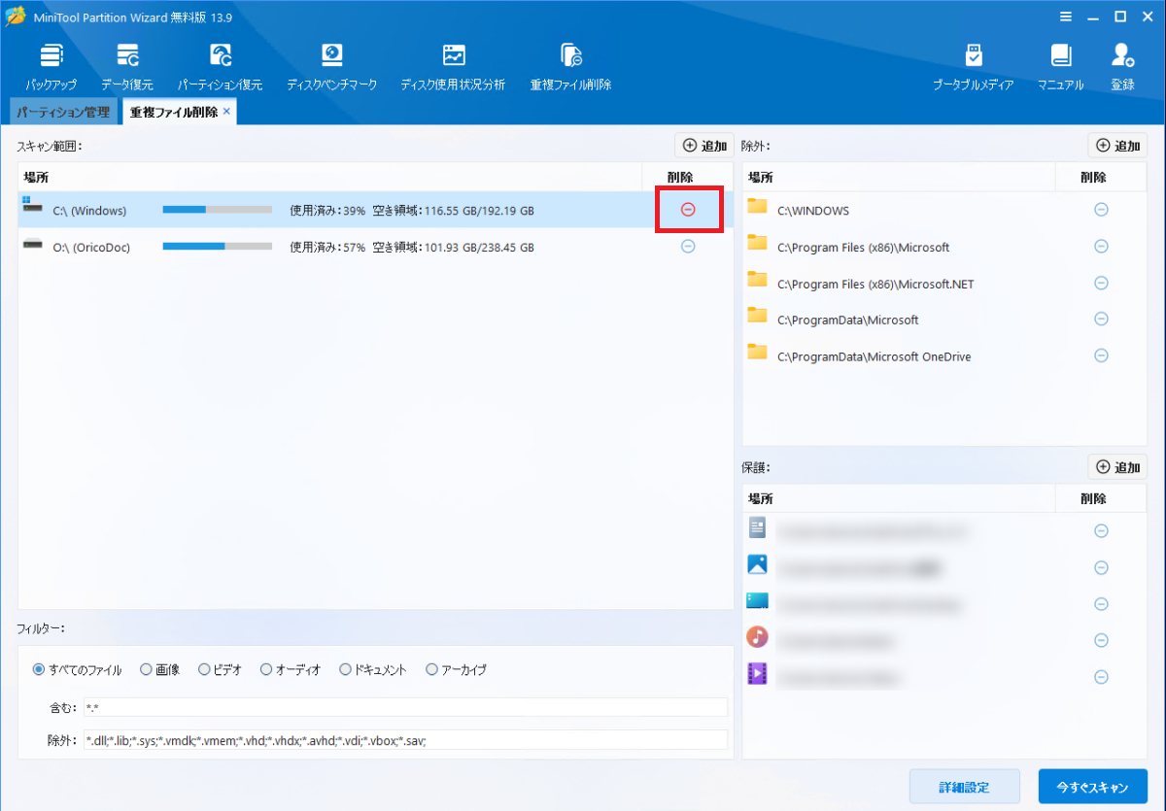Screen dimensions: 1166x811
Task: Remove Microsoft.NET folder exclusion
Action: click(1101, 283)
